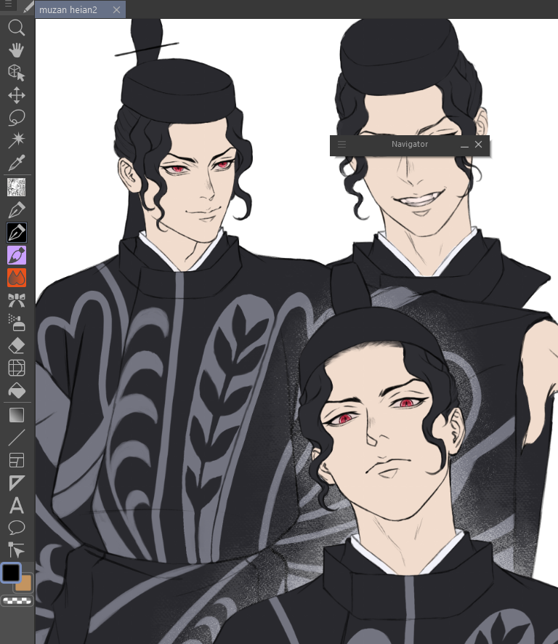The image size is (558, 644).
Task: Select the purple brush tool
Action: (17, 255)
